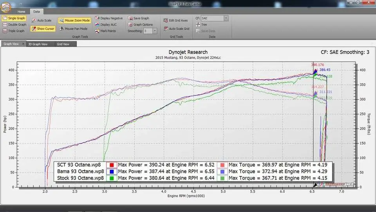Click the Graph Options button
This screenshot has width=376, height=212.
(x=141, y=24)
